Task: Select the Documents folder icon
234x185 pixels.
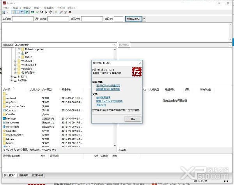Action: (x=4, y=123)
